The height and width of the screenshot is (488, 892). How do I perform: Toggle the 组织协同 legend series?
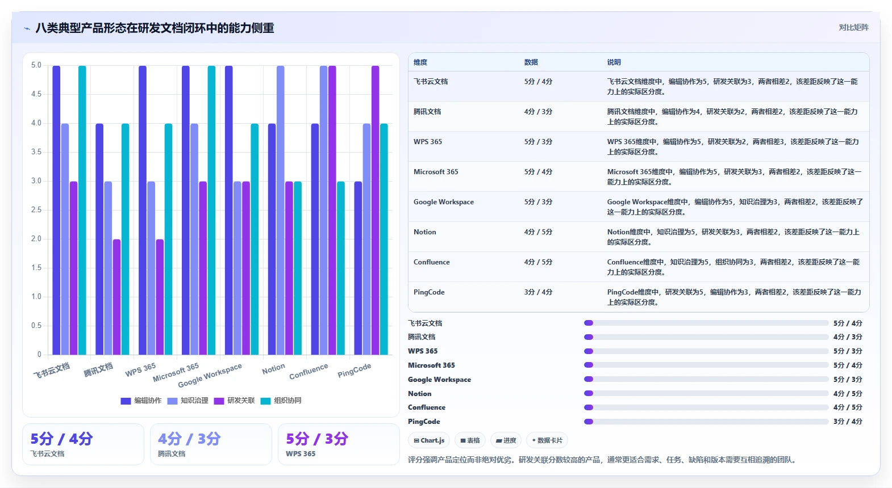[x=281, y=401]
